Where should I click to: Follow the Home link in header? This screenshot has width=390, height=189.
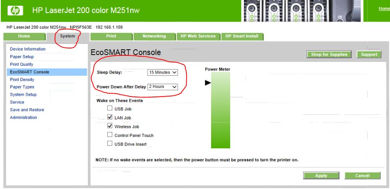coord(384,9)
